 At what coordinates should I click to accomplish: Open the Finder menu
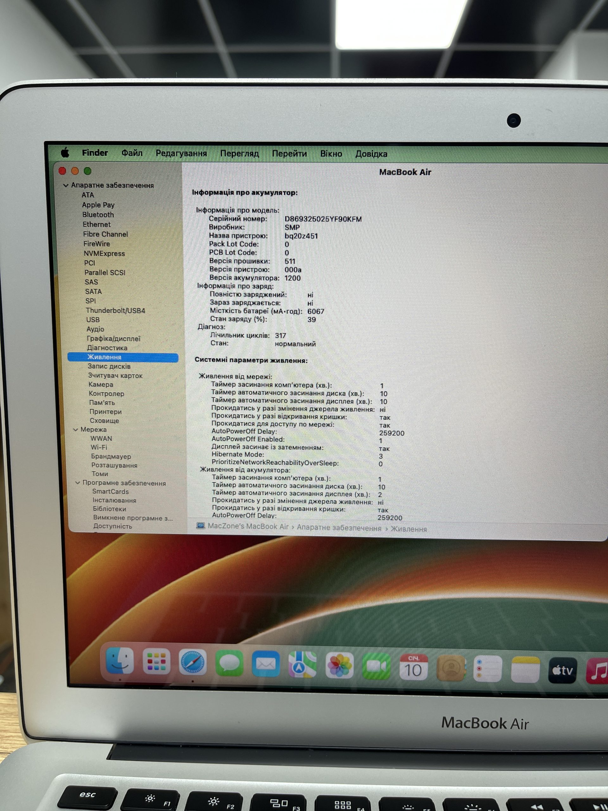[x=95, y=152]
